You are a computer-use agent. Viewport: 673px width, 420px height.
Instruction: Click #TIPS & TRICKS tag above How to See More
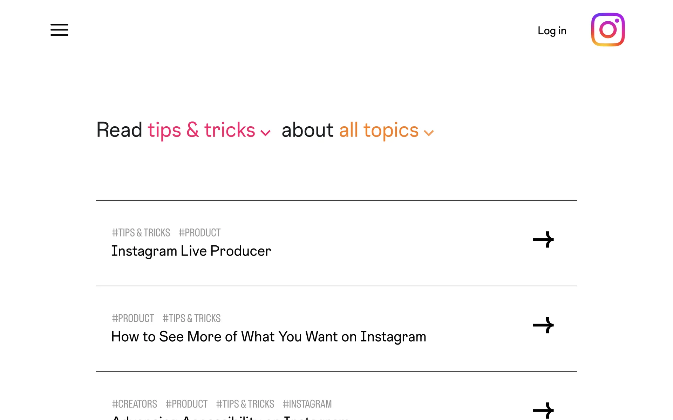[x=191, y=318]
